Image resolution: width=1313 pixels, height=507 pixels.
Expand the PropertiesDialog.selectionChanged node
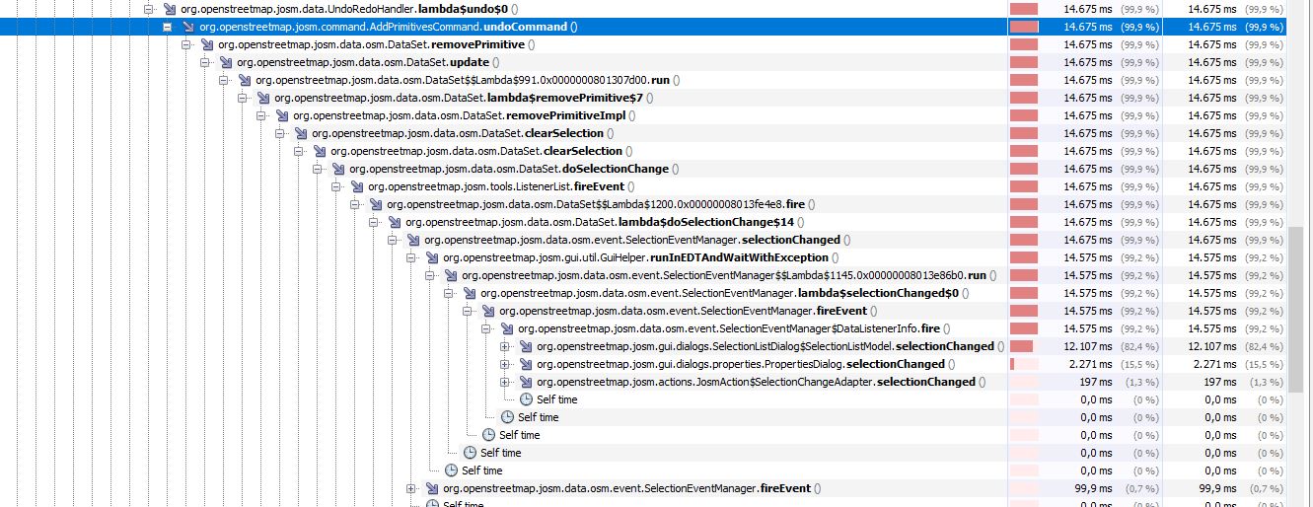point(505,364)
